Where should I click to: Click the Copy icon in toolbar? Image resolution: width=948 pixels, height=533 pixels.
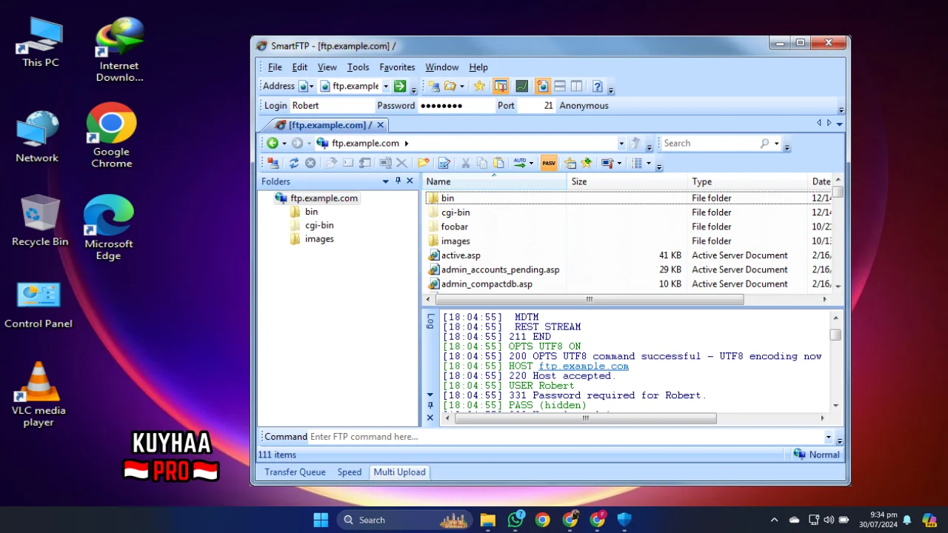click(482, 163)
